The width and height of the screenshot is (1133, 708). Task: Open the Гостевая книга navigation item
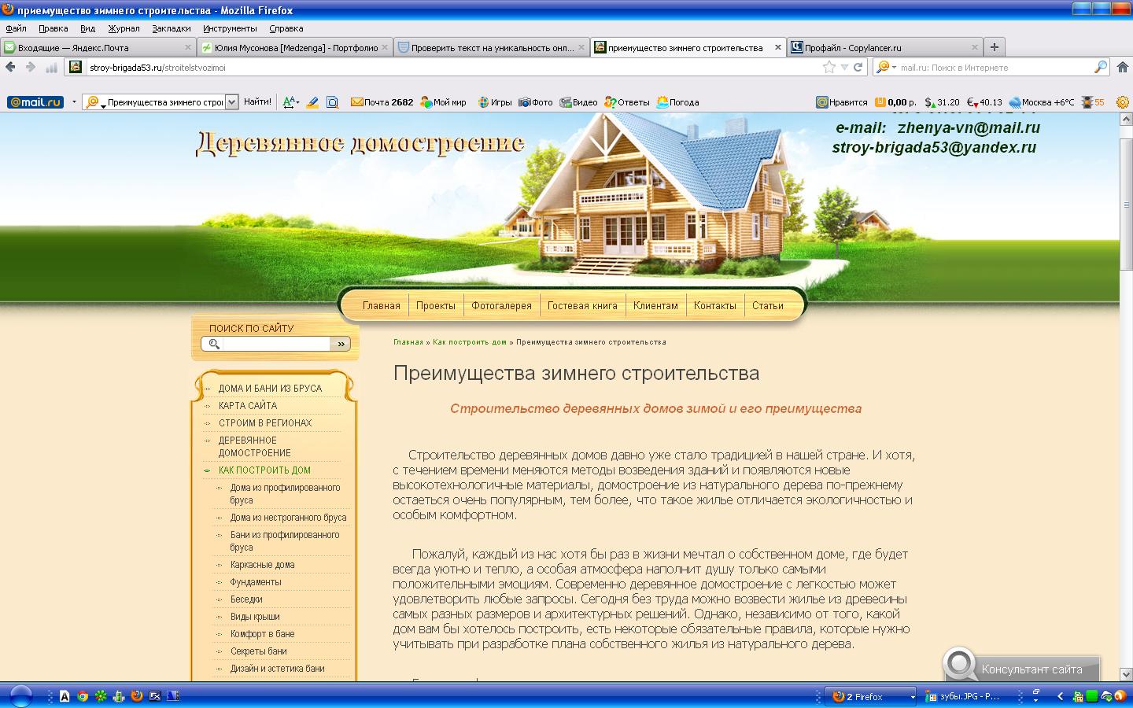(582, 306)
